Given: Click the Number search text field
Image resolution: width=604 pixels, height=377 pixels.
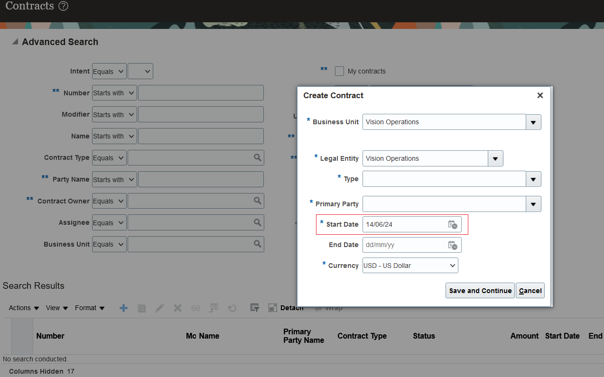Looking at the screenshot, I should point(201,93).
